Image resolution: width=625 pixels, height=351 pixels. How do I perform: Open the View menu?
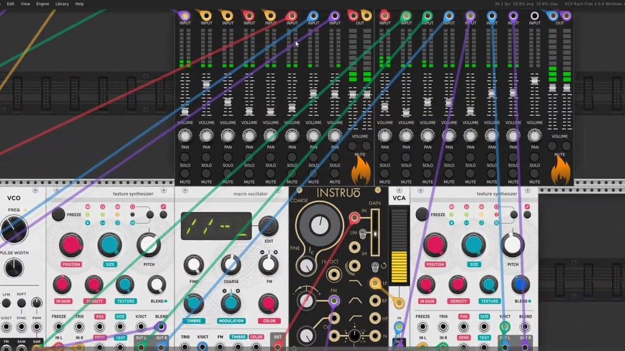point(25,4)
